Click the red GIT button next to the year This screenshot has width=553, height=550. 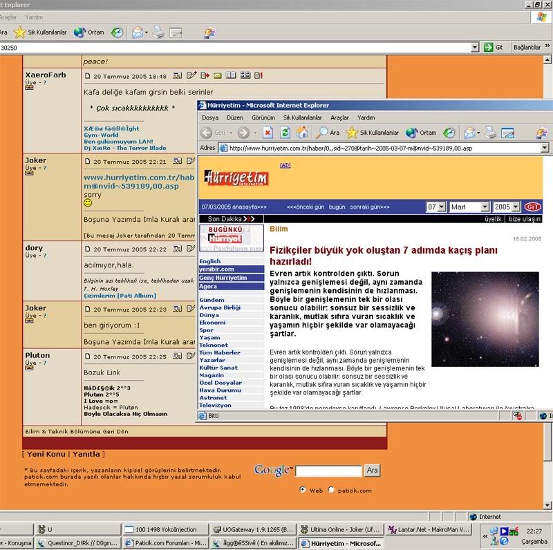pos(532,207)
